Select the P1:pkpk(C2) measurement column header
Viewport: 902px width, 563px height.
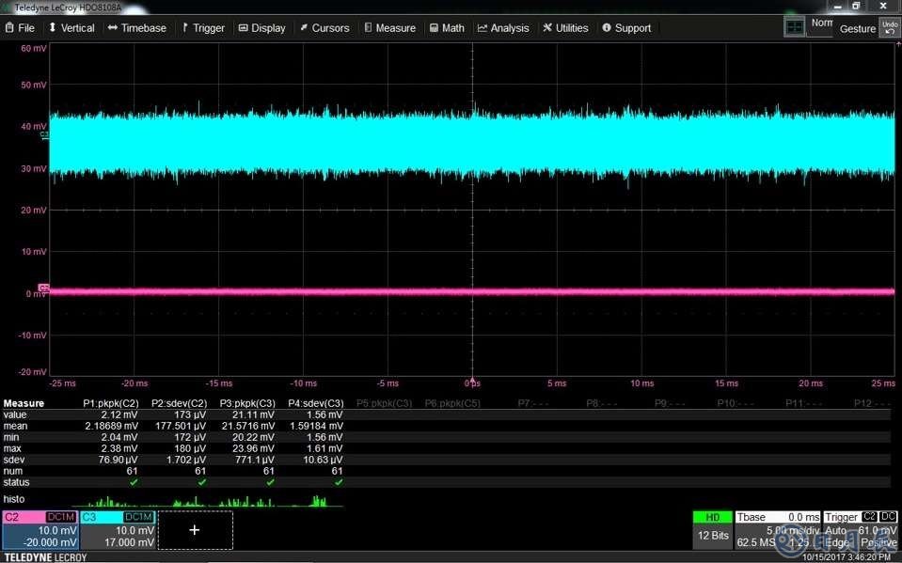[x=113, y=403]
